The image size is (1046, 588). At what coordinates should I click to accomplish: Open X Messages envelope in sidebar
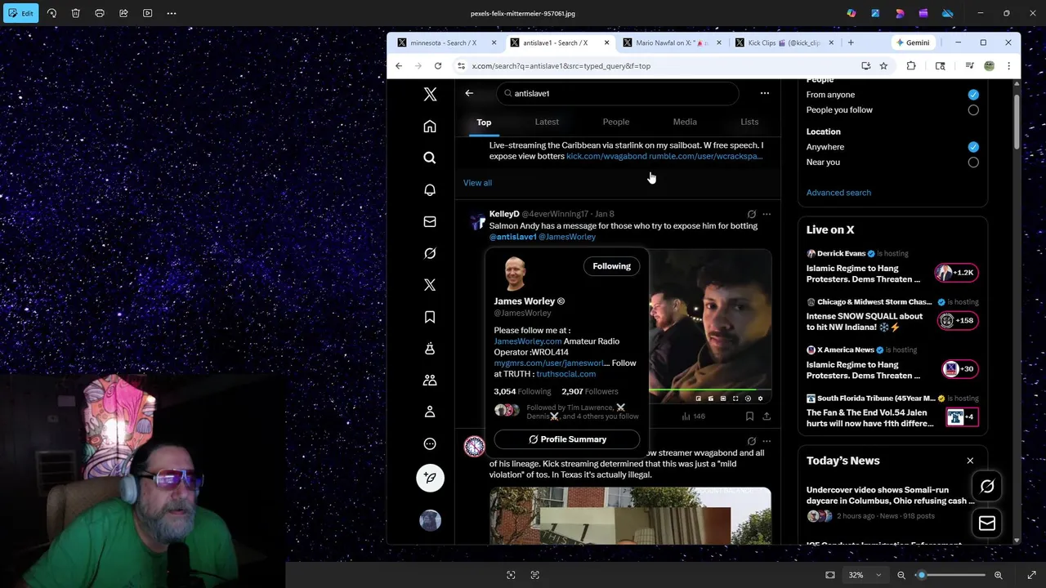pos(430,221)
